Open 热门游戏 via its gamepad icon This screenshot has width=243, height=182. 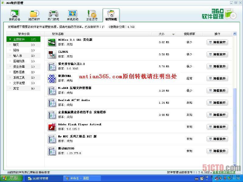click(53, 14)
